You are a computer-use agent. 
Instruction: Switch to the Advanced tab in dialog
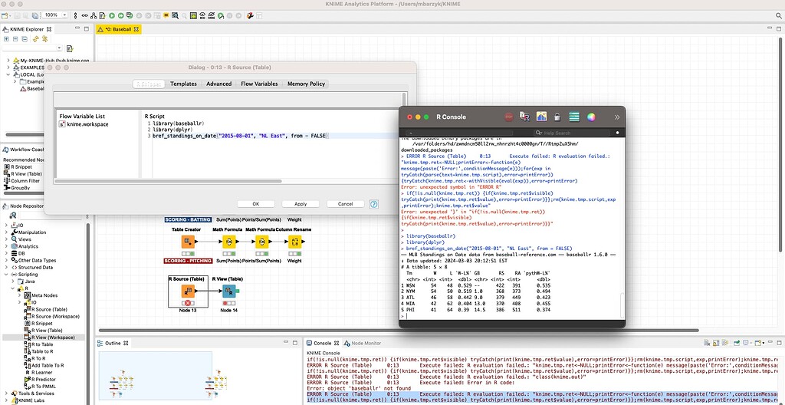tap(218, 84)
